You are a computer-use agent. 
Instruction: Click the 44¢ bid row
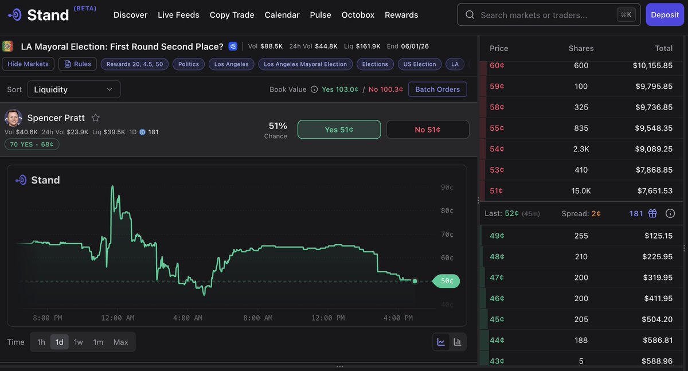pos(581,340)
